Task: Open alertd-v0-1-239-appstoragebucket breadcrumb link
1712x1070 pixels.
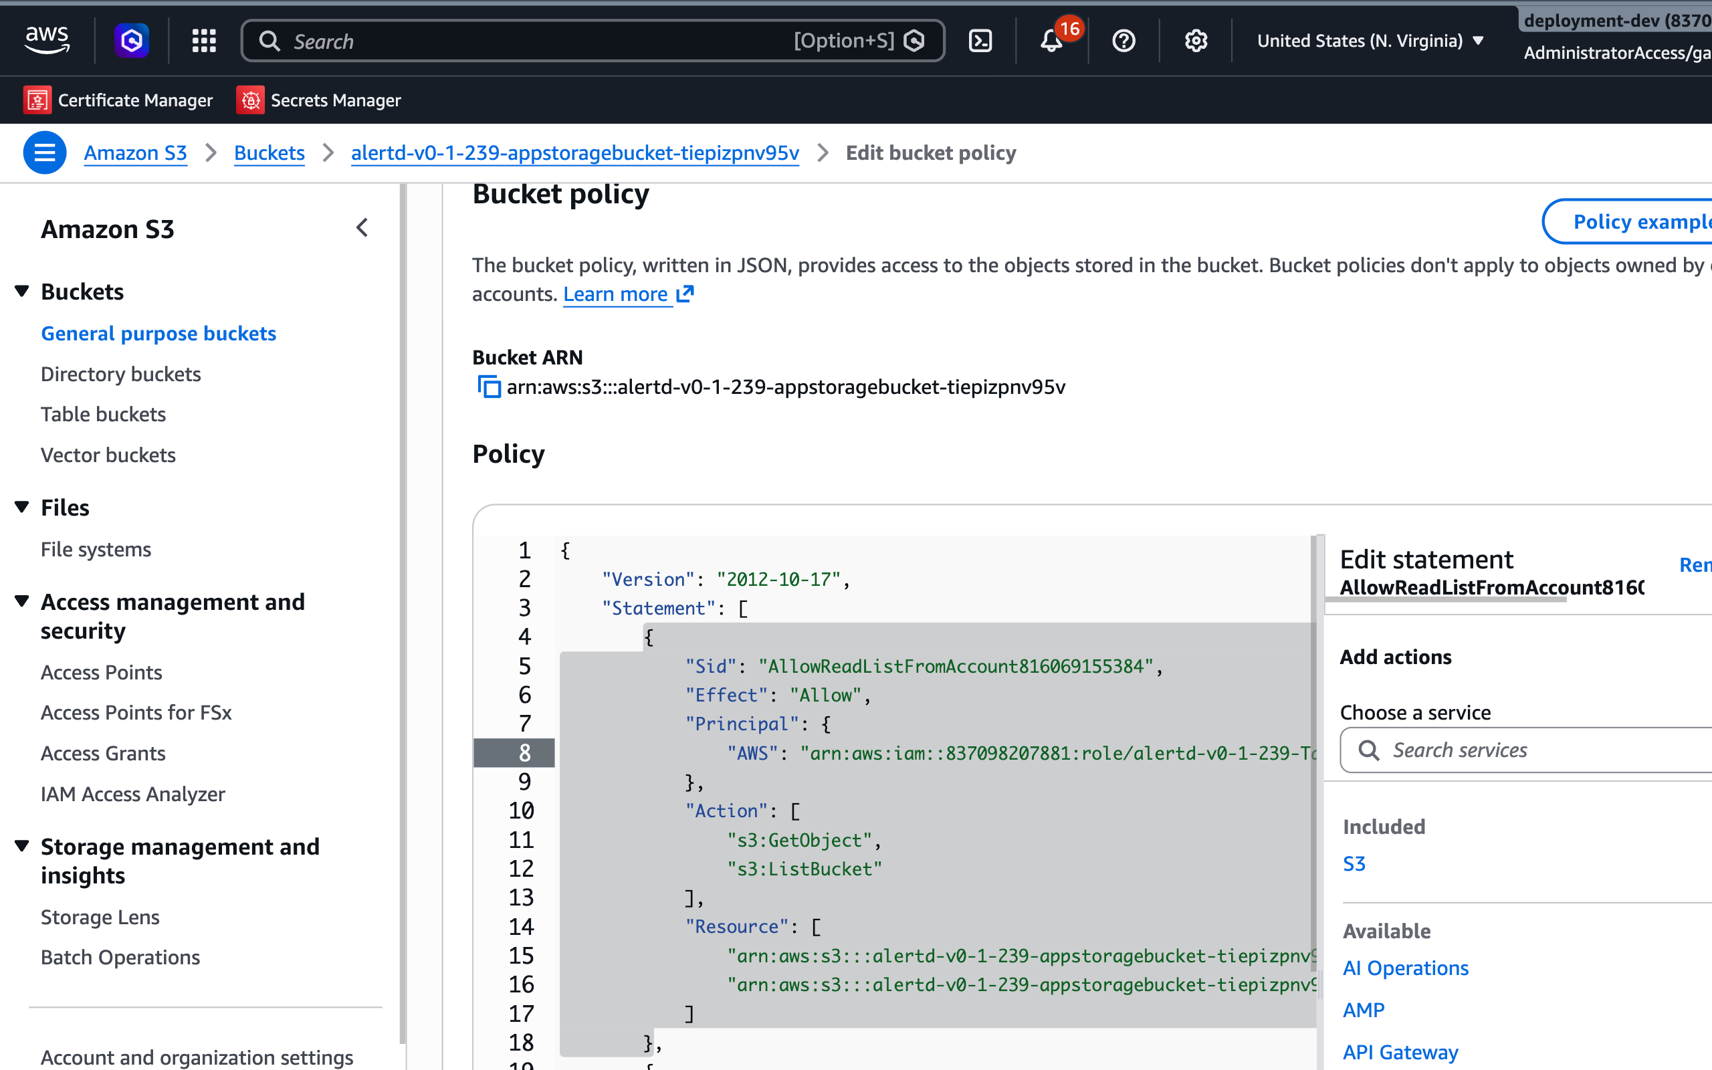Action: pyautogui.click(x=574, y=152)
